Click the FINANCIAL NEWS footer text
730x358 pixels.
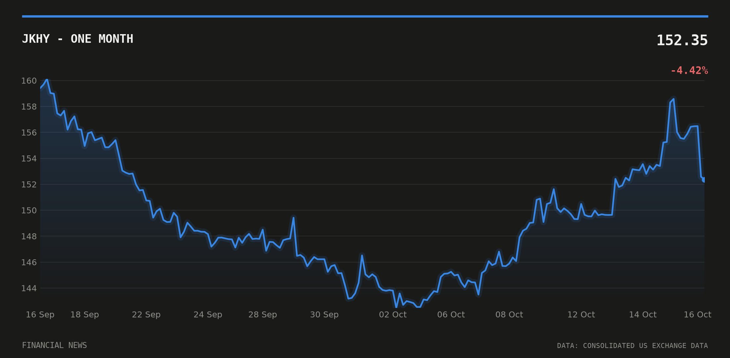pos(54,345)
